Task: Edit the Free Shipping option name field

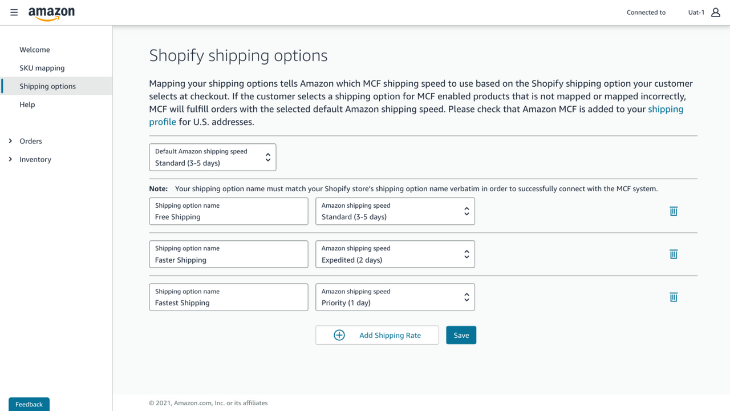Action: (x=229, y=211)
